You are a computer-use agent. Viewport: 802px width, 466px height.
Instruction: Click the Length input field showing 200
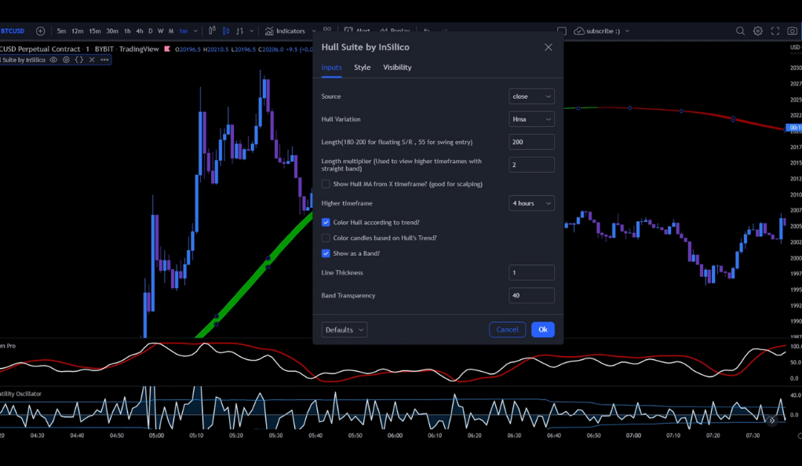coord(531,142)
